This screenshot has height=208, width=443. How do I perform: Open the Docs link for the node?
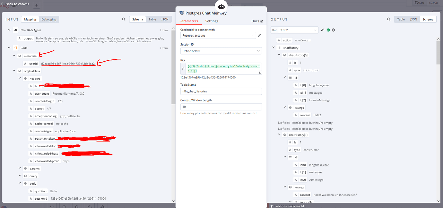256,21
